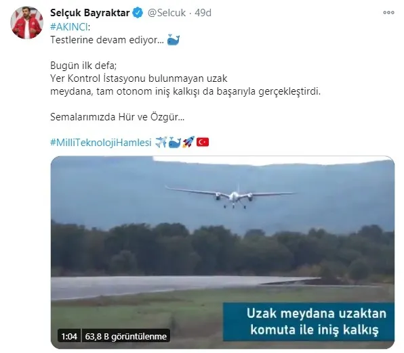Click the 'Uzak meydana uzaktan komuta' caption banner
The image size is (404, 353).
[308, 322]
